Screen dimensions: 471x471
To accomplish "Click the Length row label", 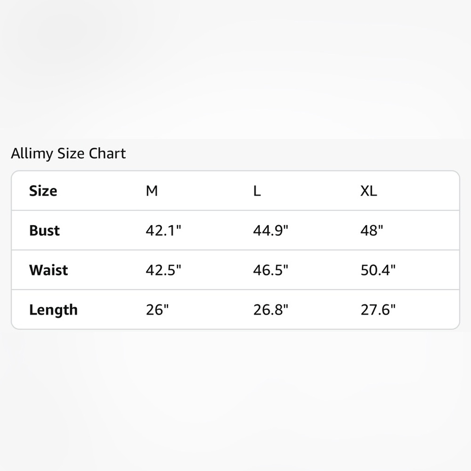I will click(x=53, y=310).
